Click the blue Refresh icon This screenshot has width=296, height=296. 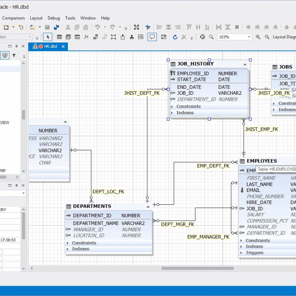pos(175,37)
